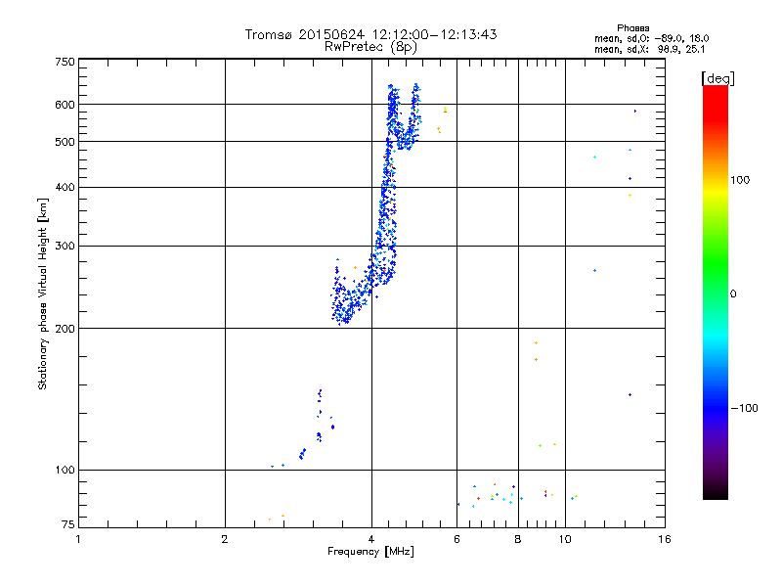This screenshot has height=587, width=782.
Task: Click the x-axis tick label '4'
Action: click(371, 539)
